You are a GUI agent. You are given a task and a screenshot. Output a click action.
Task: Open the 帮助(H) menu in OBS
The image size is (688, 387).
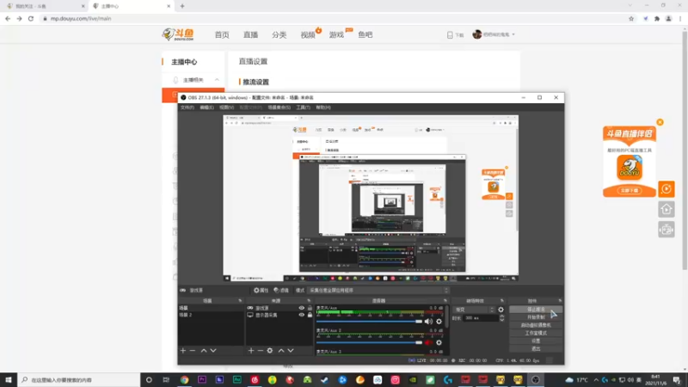[x=323, y=107]
